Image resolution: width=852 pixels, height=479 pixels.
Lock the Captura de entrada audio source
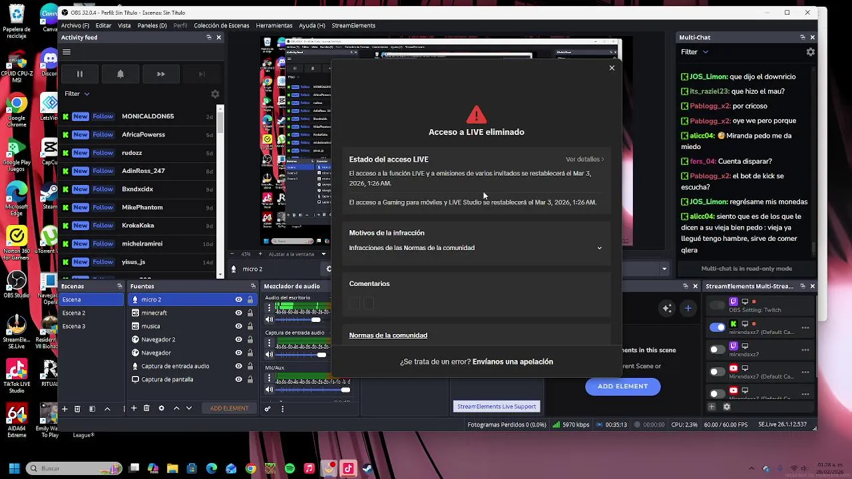(250, 366)
